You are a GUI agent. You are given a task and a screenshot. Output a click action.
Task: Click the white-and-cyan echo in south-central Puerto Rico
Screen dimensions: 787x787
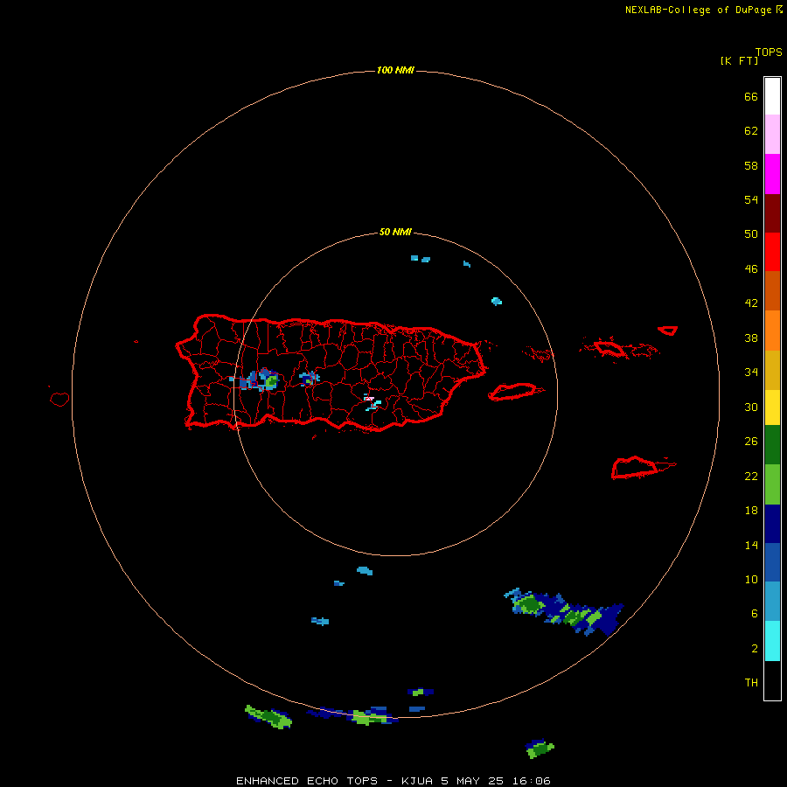tap(372, 401)
